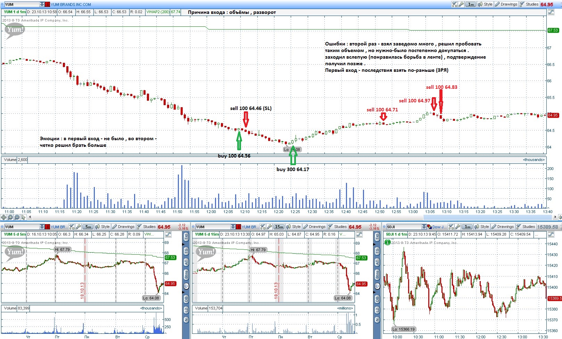This screenshot has width=562, height=339.
Task: Expand symbol dropdown arrow in 15m chart
Action: 233,227
